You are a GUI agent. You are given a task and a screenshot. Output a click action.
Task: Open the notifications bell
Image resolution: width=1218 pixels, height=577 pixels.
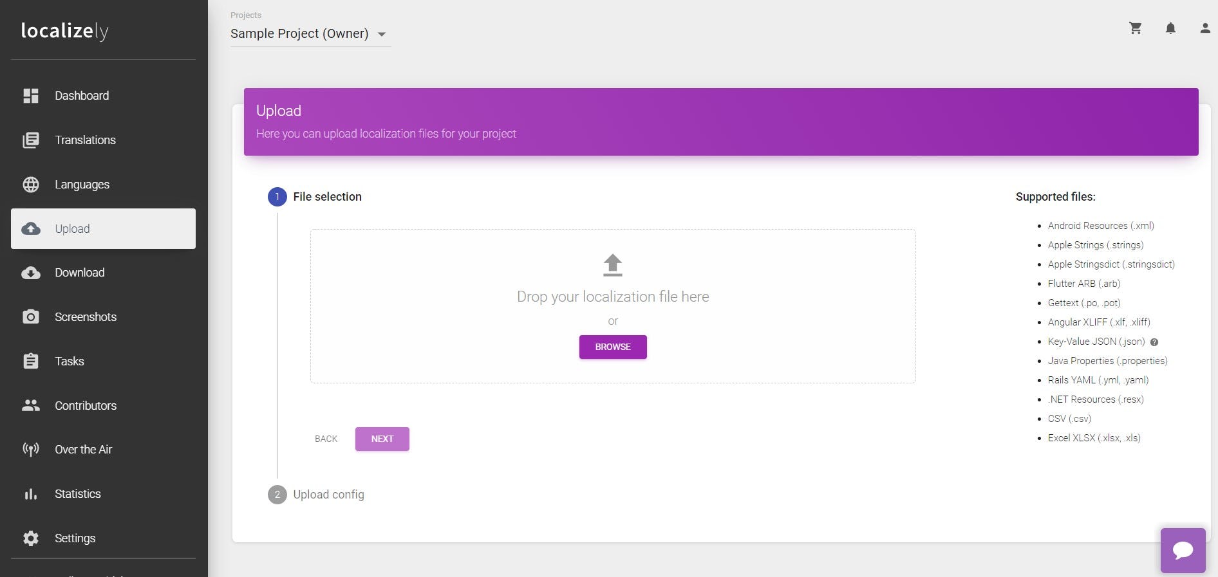tap(1171, 28)
